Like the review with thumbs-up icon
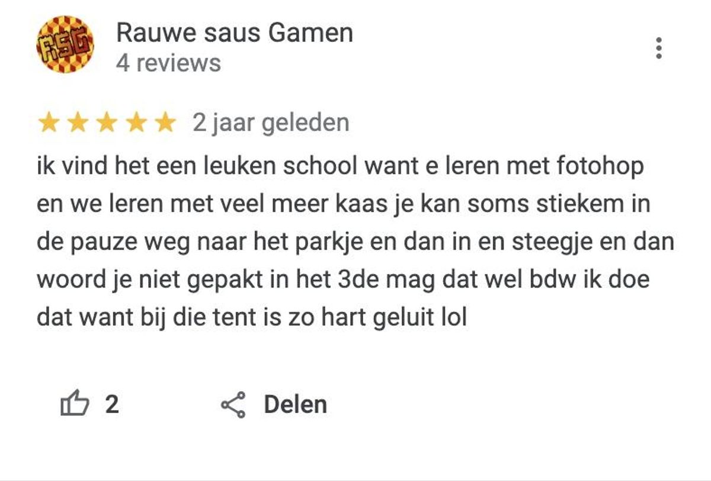711x481 pixels. [75, 404]
